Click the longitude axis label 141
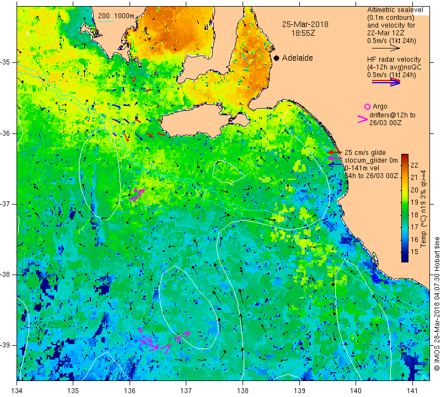Screen dimensions: 441x397 [412, 391]
